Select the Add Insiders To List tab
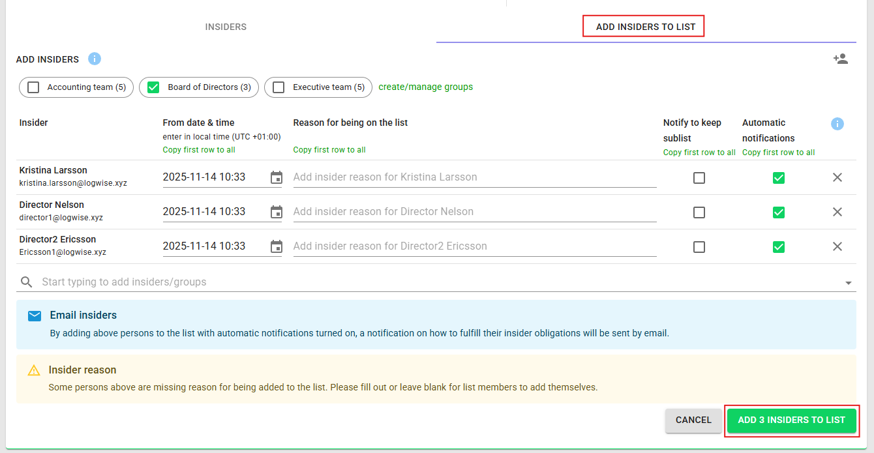This screenshot has height=453, width=874. 645,27
